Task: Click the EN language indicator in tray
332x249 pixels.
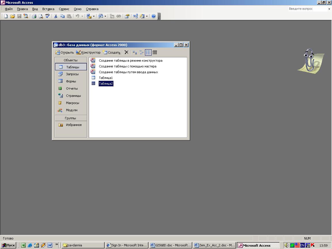Action: pyautogui.click(x=302, y=245)
